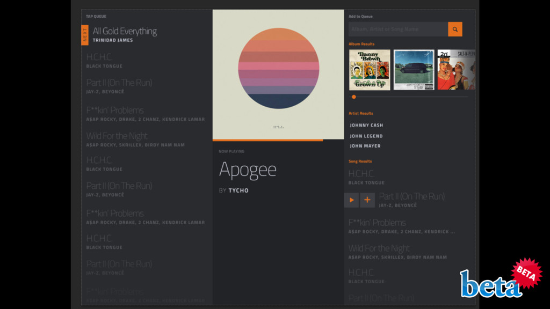The image size is (550, 309).
Task: Open the Danny Brown Grown Up album
Action: click(x=370, y=70)
